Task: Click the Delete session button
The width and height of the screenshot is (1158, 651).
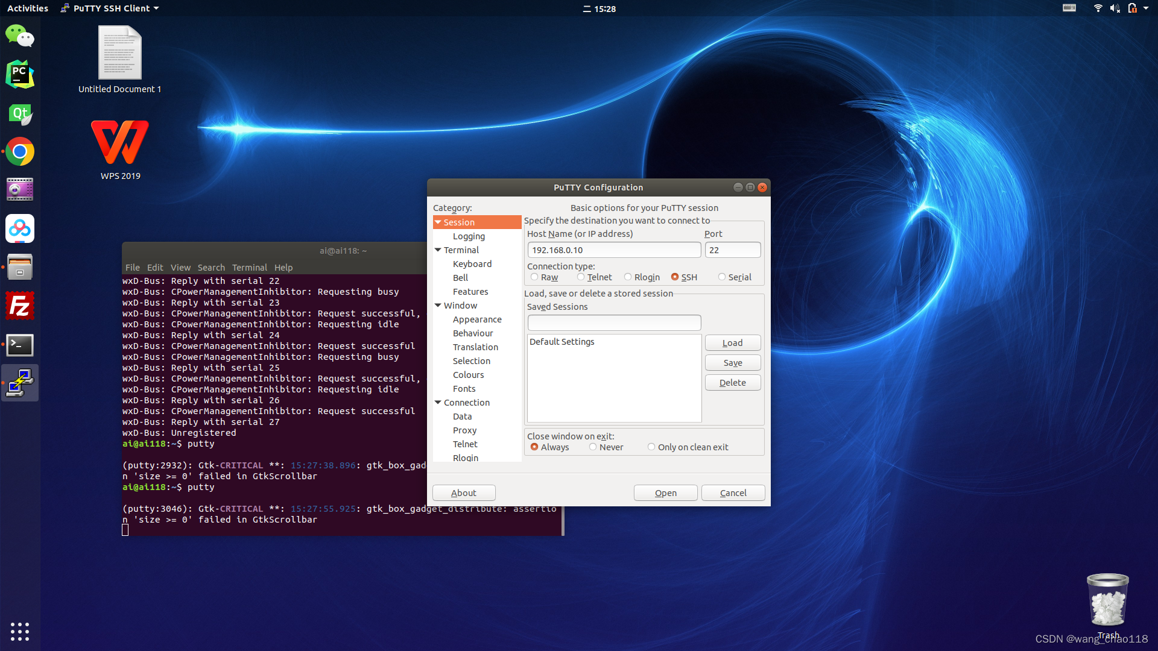Action: click(733, 382)
